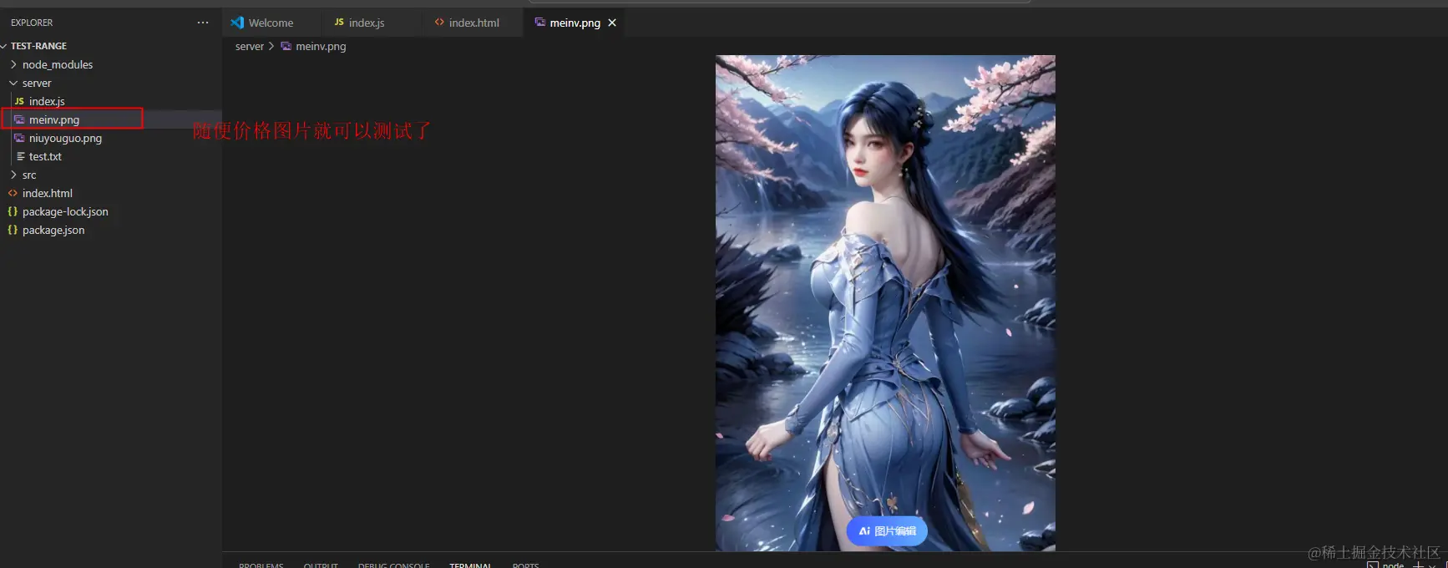The width and height of the screenshot is (1448, 568).
Task: Close the meinv.png tab
Action: click(612, 23)
